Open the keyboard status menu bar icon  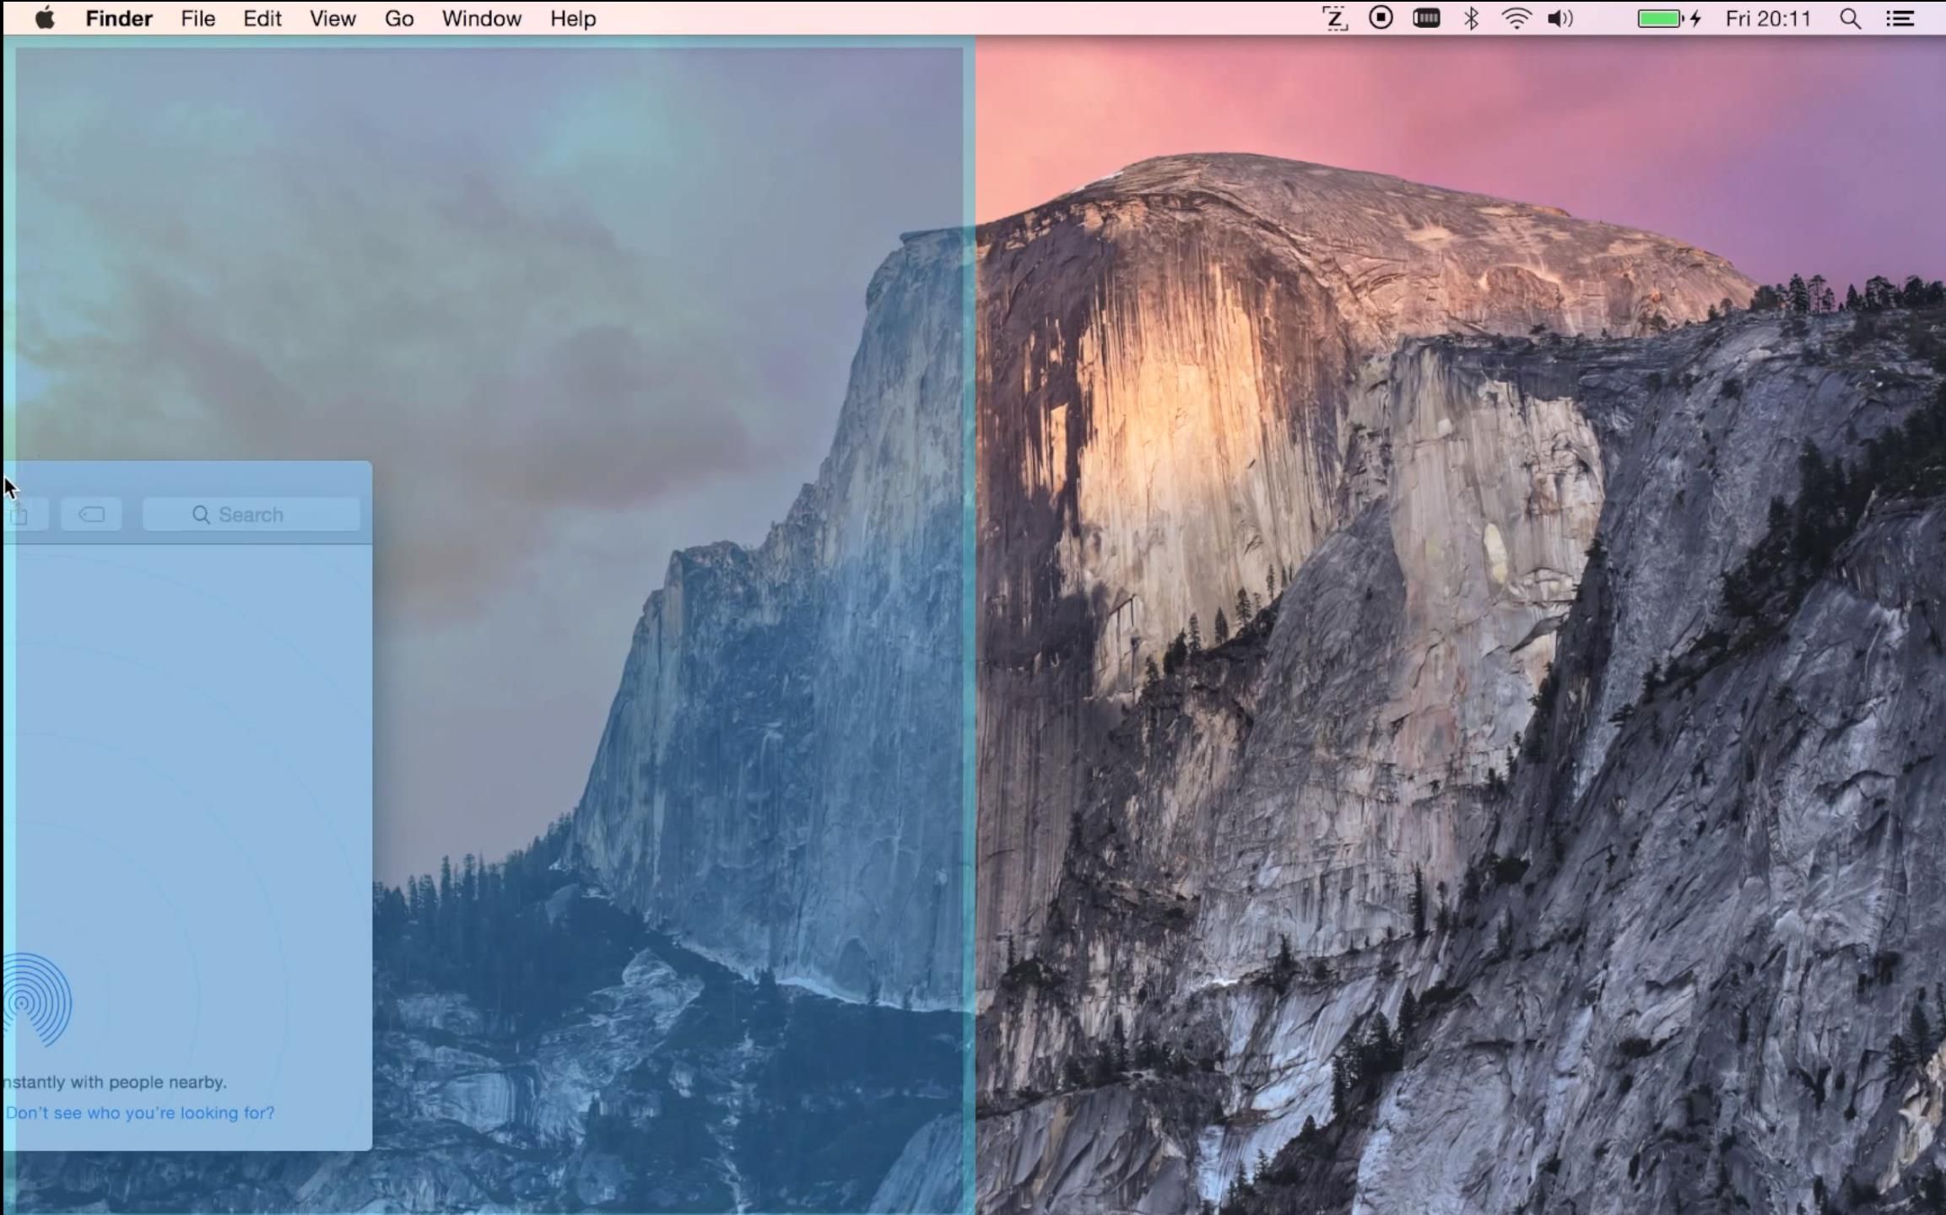pyautogui.click(x=1426, y=17)
